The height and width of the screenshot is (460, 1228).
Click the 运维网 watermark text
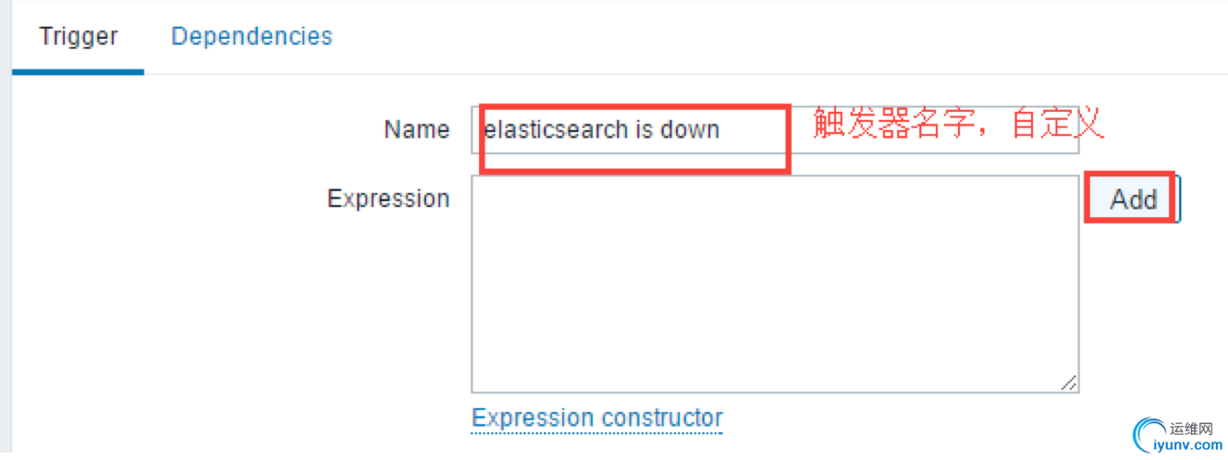pyautogui.click(x=1192, y=429)
